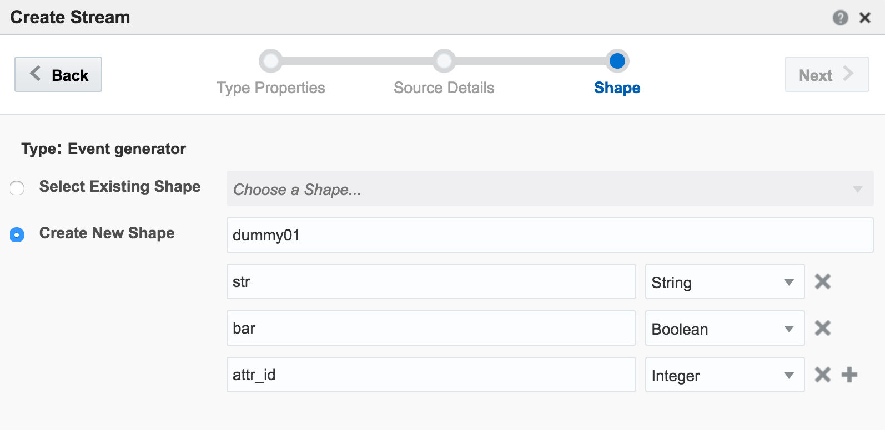Go to the Type Properties step
Screen dimensions: 885x430
pyautogui.click(x=271, y=62)
